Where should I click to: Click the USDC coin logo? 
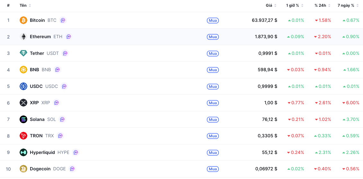point(23,86)
